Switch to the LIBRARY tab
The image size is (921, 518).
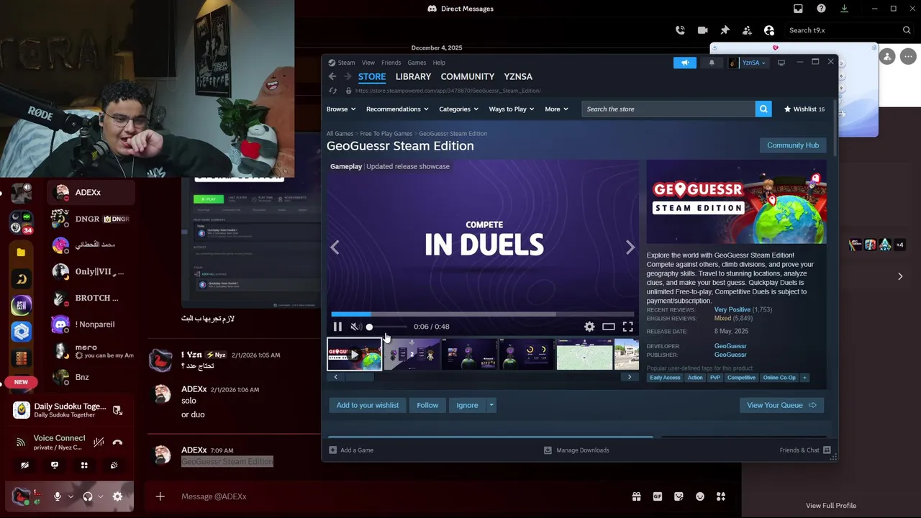point(413,76)
